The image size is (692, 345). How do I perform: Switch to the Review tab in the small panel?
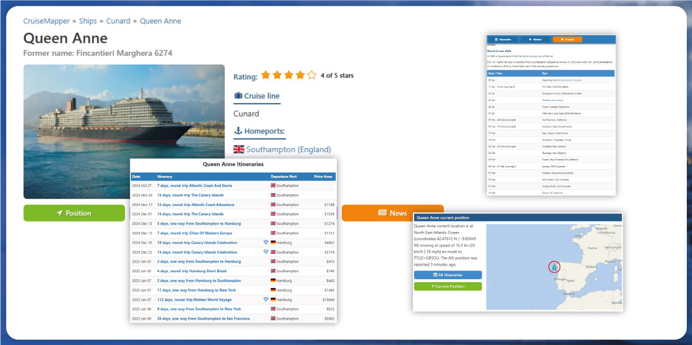(x=535, y=39)
